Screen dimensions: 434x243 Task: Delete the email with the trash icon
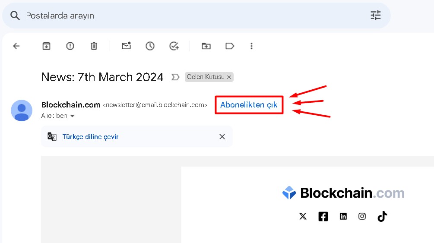[94, 46]
